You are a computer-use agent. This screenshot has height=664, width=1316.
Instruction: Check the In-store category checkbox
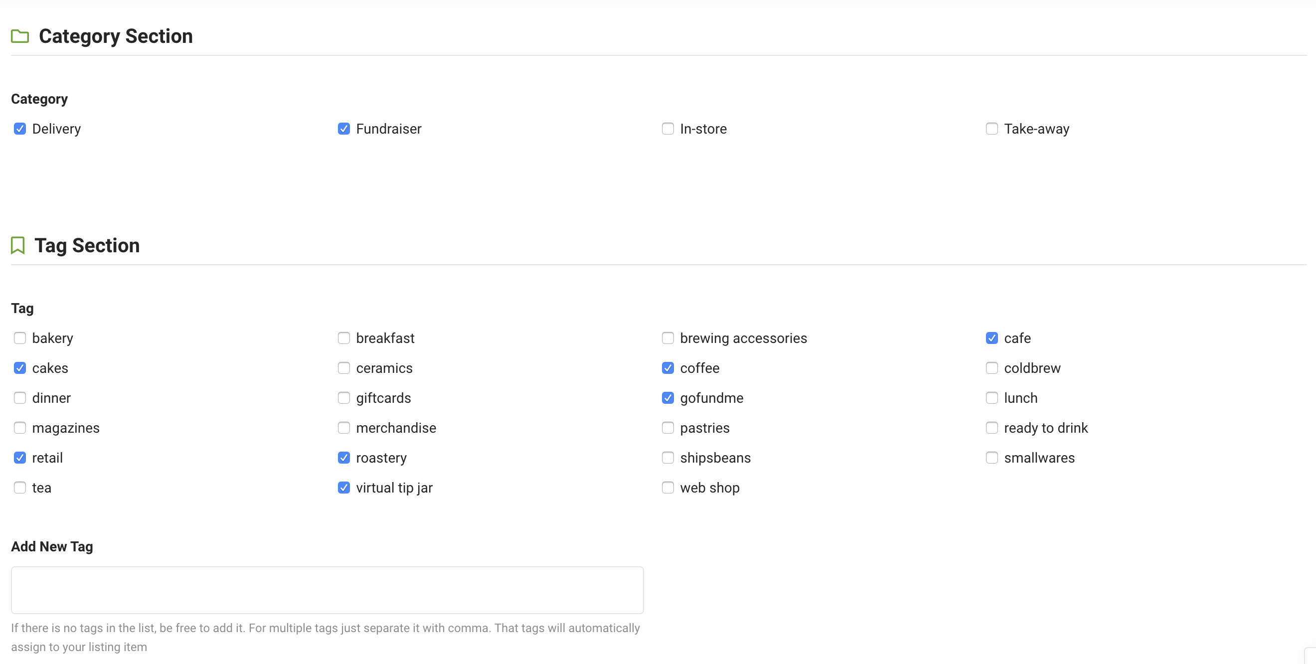pos(667,129)
